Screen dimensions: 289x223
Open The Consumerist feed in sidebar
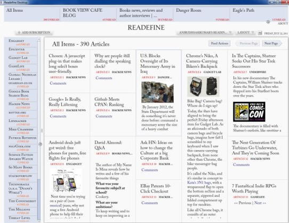(x=23, y=203)
